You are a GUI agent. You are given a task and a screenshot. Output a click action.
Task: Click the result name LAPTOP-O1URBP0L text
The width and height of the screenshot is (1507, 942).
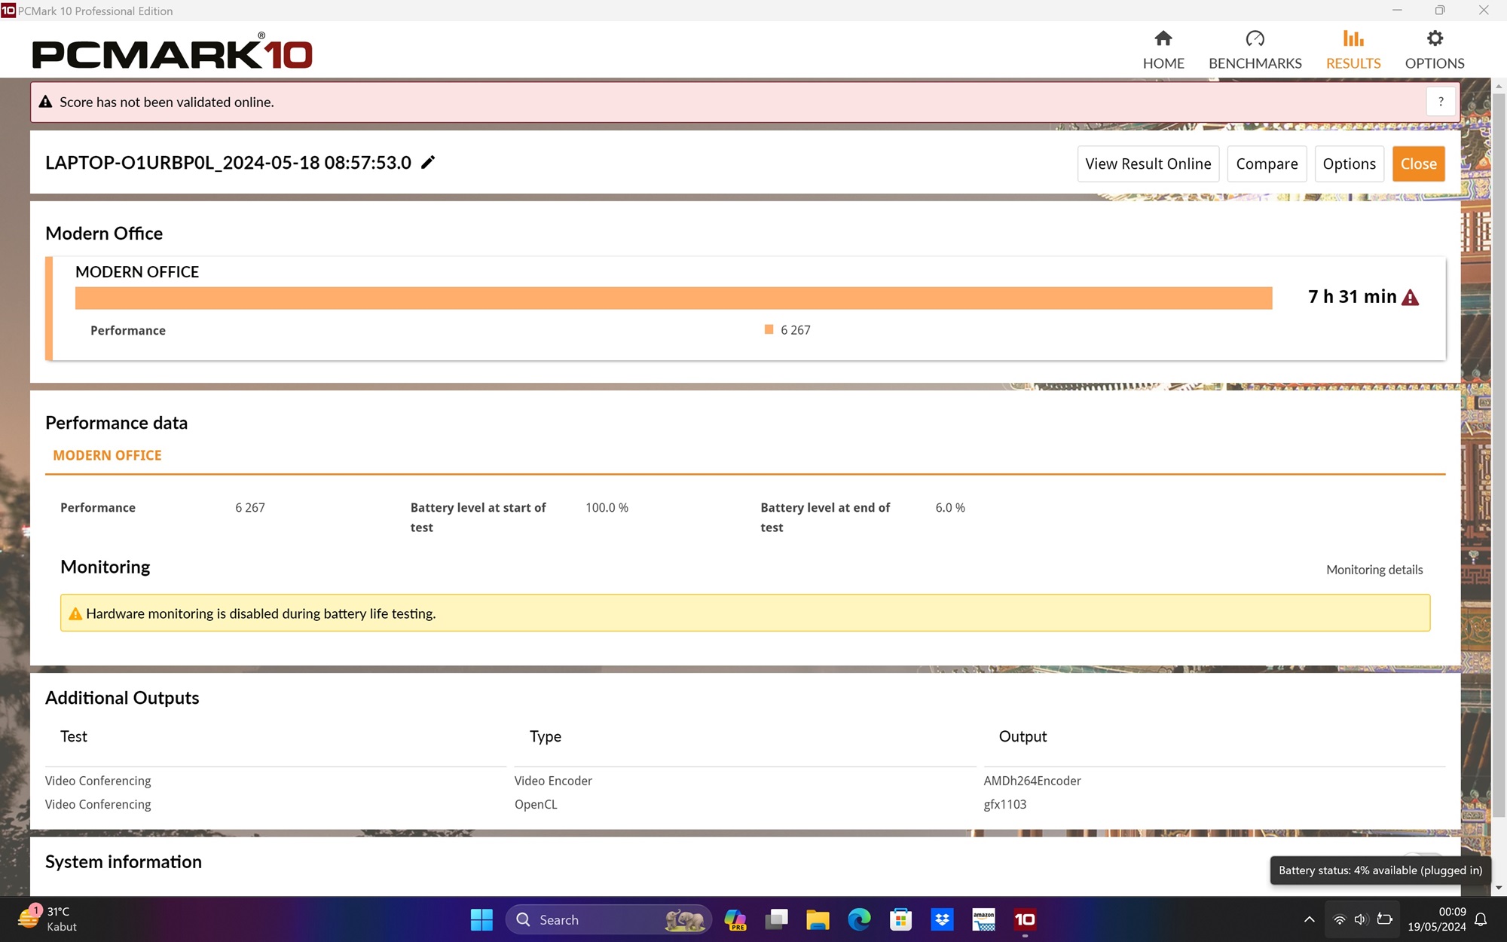click(228, 163)
